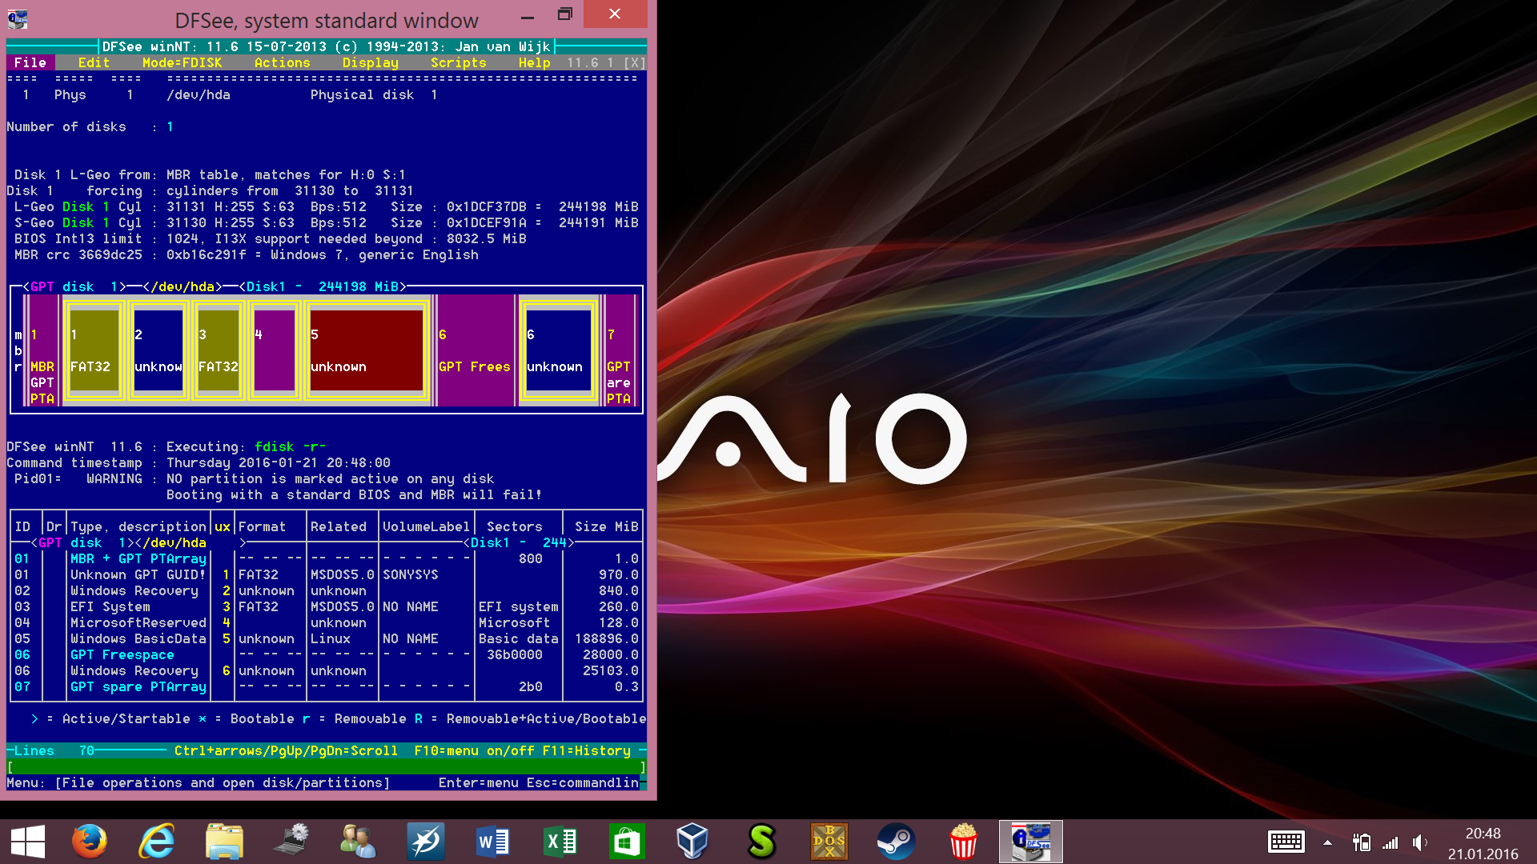This screenshot has width=1537, height=864.
Task: Select the 'Windows BasicData' partition row
Action: click(x=326, y=638)
